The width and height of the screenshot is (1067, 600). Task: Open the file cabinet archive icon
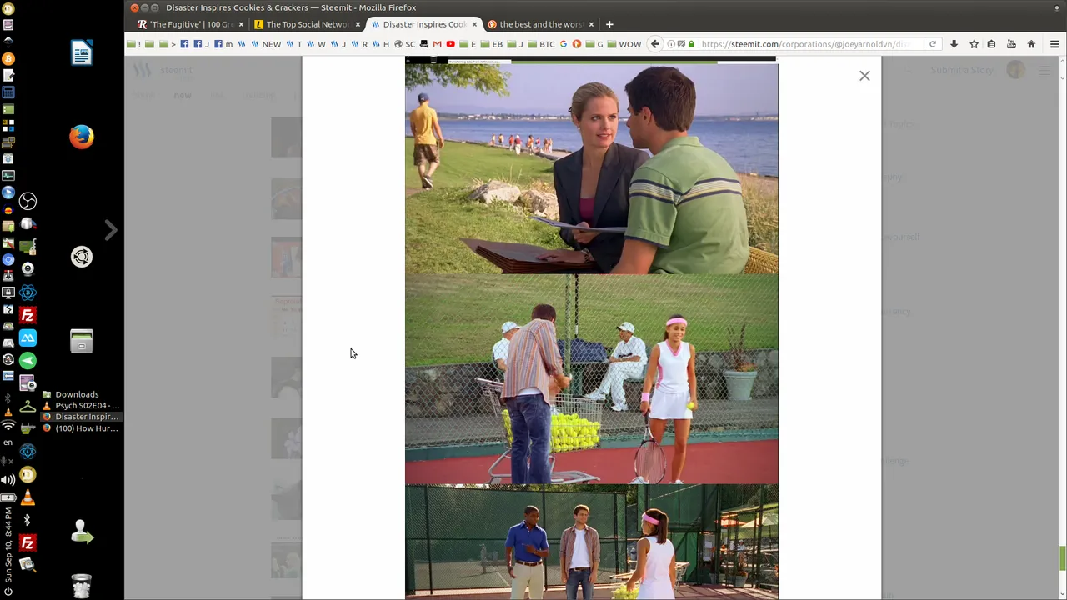(82, 340)
